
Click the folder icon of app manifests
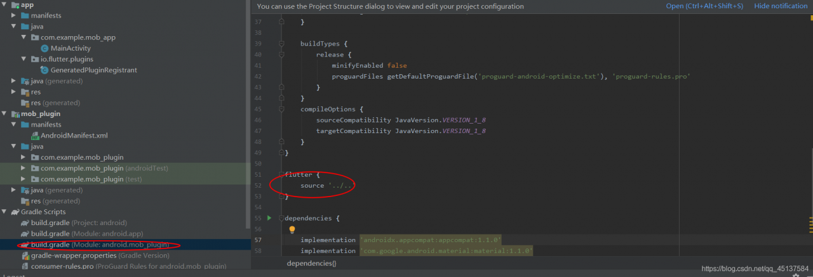25,15
